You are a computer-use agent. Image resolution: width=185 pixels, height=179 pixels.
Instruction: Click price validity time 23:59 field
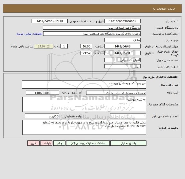pyautogui.click(x=86, y=53)
